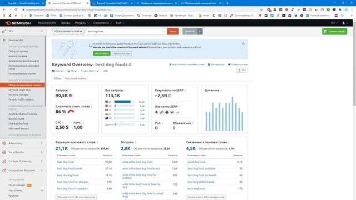
Task: Click the question-circle SERP feature icon
Action: point(167,112)
